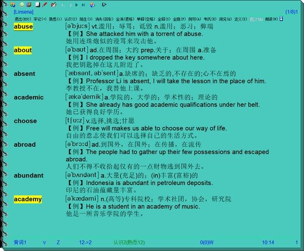Toggle 例句(A) example sentences display

tap(195, 19)
